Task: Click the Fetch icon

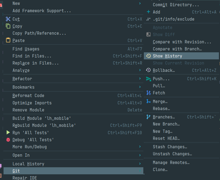Action: [148, 93]
